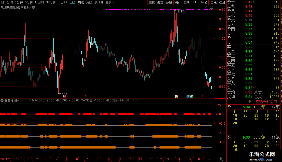282x162 pixels.
Task: Click the lightning icon beside 查看千档盘口
Action: (x=250, y=102)
